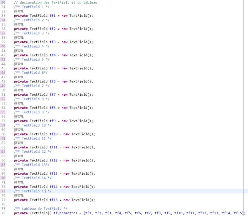Screen dimensions: 248x216
Task: Click variable tf12 in its line 66 declaration
Action: [54, 161]
